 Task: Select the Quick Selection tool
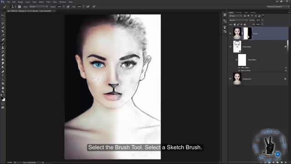(x=3, y=27)
